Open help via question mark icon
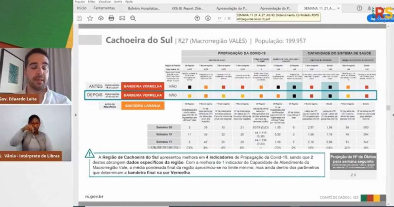Image resolution: width=394 pixels, height=207 pixels. (359, 8)
